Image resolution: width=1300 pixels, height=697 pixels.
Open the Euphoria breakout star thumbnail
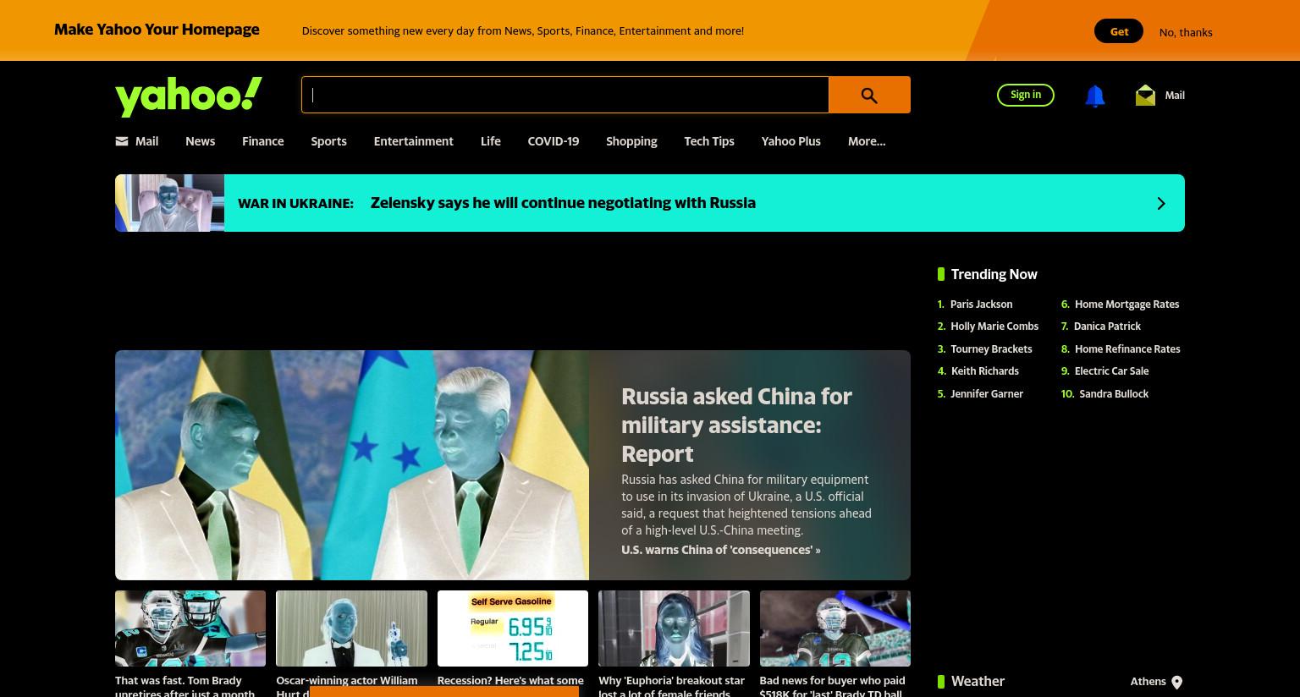[x=674, y=628]
